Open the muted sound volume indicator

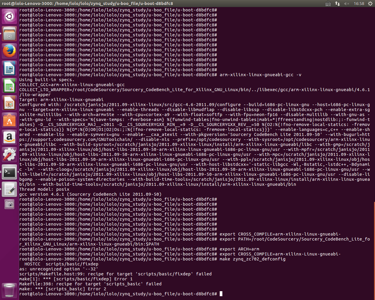347,4
